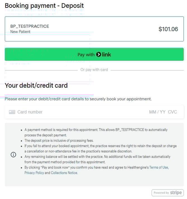Click the $101.06 deposit amount
187x199 pixels.
(x=168, y=29)
